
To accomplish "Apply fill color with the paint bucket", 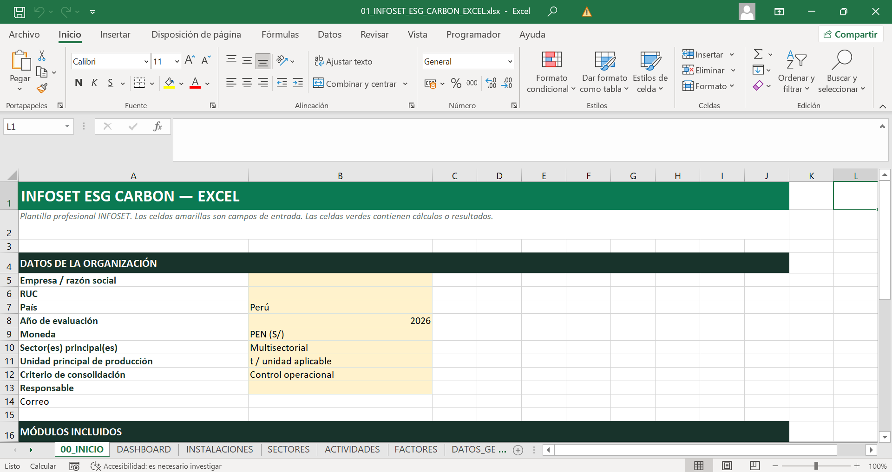I will (x=169, y=84).
